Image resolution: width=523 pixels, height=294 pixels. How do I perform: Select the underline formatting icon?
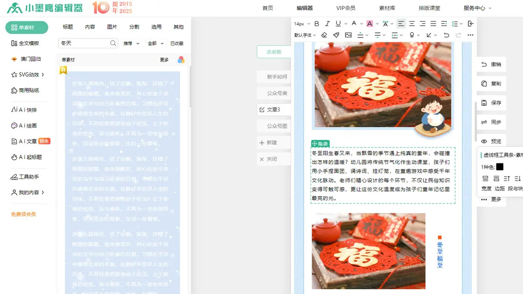coord(337,24)
